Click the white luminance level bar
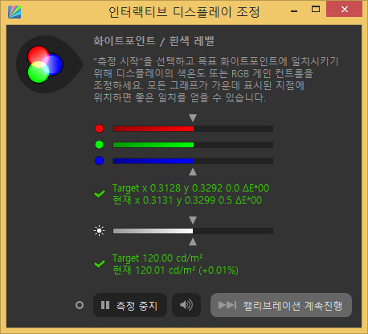368x334 pixels. (x=193, y=231)
